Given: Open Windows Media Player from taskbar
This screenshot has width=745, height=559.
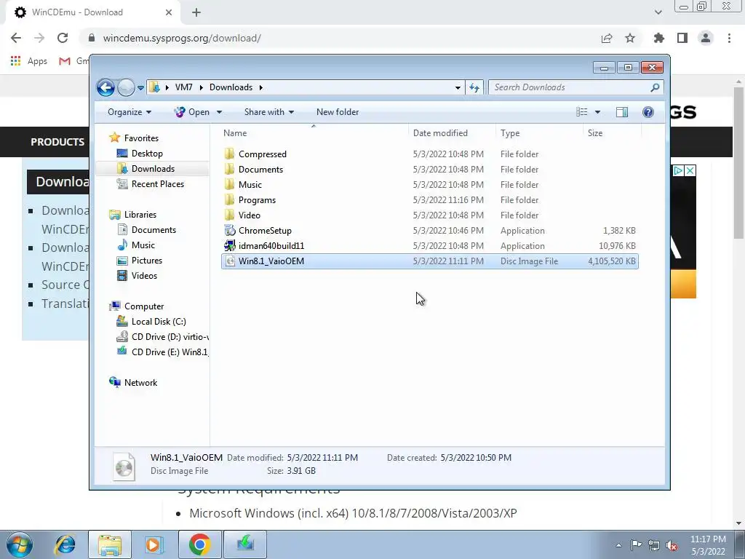Looking at the screenshot, I should [x=154, y=544].
